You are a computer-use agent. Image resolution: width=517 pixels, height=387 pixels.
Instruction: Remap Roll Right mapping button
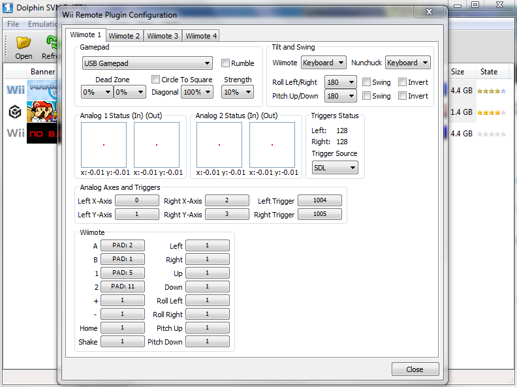208,314
